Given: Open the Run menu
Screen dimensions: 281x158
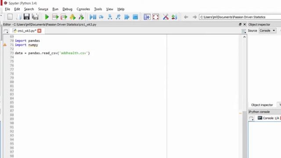Looking at the screenshot, I should tap(55, 9).
